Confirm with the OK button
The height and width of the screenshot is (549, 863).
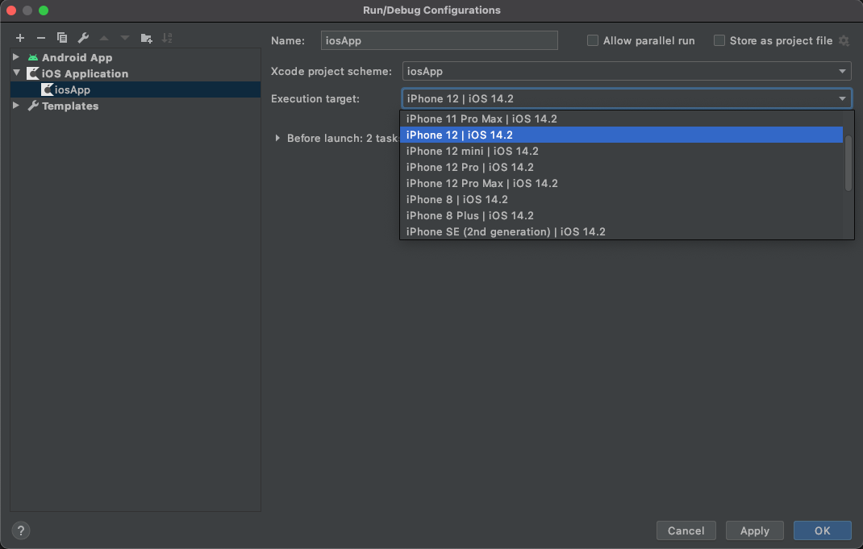(823, 530)
